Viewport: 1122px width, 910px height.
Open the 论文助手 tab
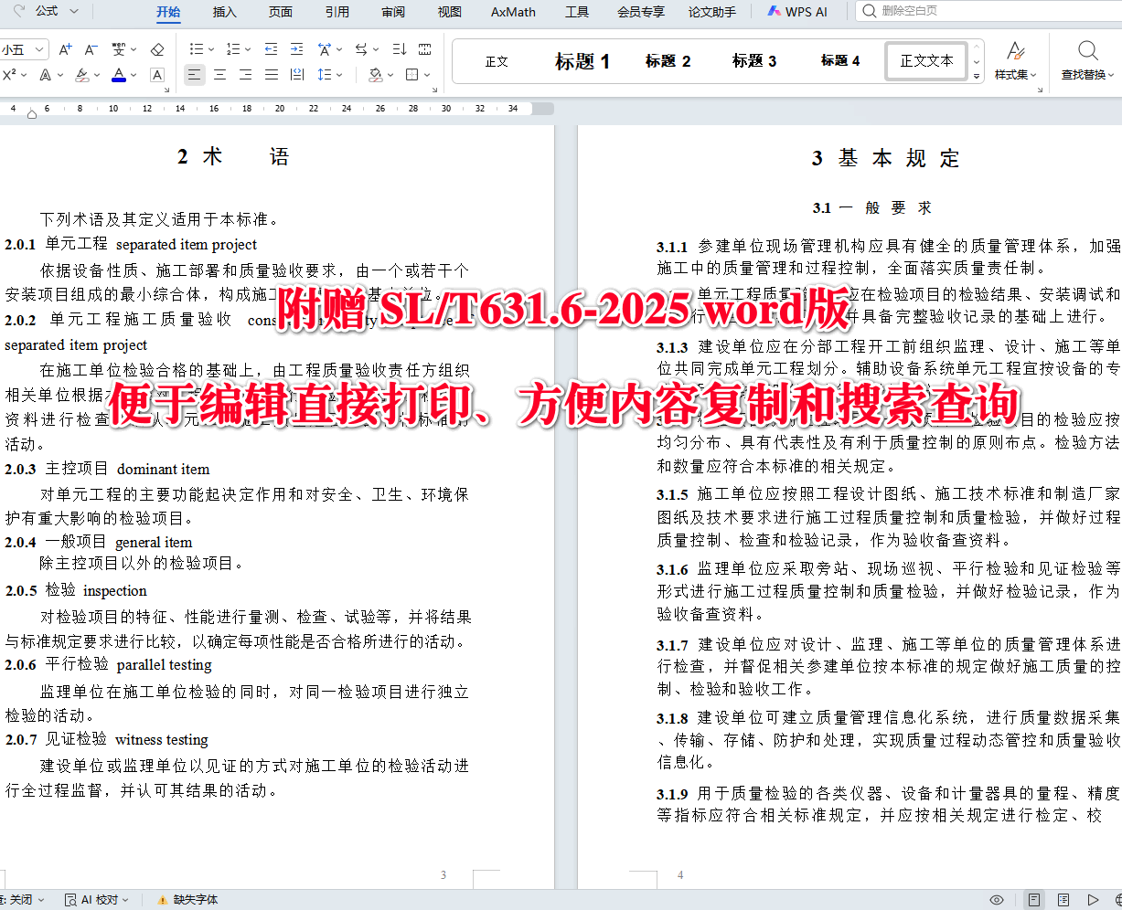coord(712,12)
